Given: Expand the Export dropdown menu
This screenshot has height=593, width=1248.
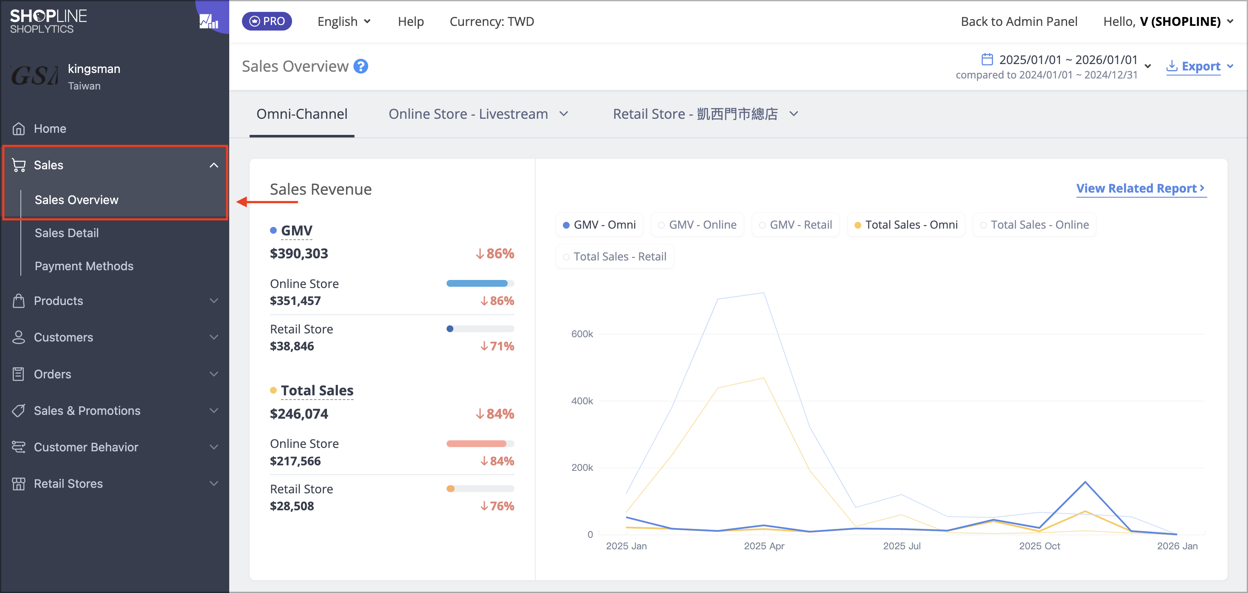Looking at the screenshot, I should point(1199,66).
